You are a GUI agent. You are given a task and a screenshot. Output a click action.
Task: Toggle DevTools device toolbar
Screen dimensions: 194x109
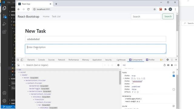[22, 60]
